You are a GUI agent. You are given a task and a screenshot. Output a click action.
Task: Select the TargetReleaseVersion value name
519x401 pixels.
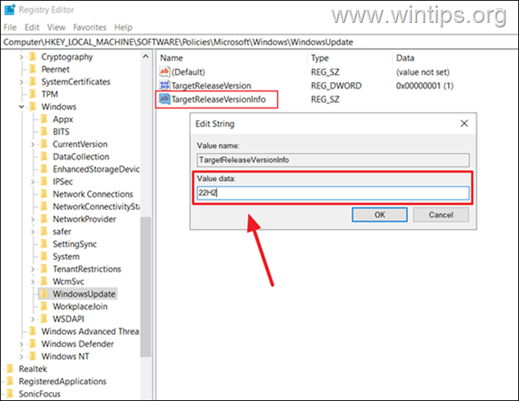click(211, 86)
